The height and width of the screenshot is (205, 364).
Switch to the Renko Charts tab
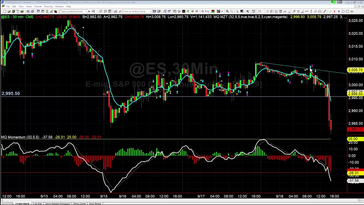pos(79,204)
